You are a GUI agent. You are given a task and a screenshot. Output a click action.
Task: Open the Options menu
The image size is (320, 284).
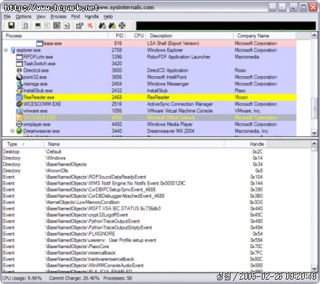coord(24,17)
